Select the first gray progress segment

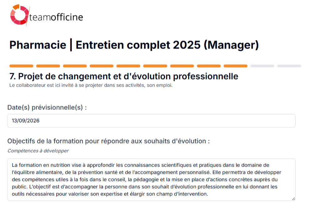(x=262, y=66)
